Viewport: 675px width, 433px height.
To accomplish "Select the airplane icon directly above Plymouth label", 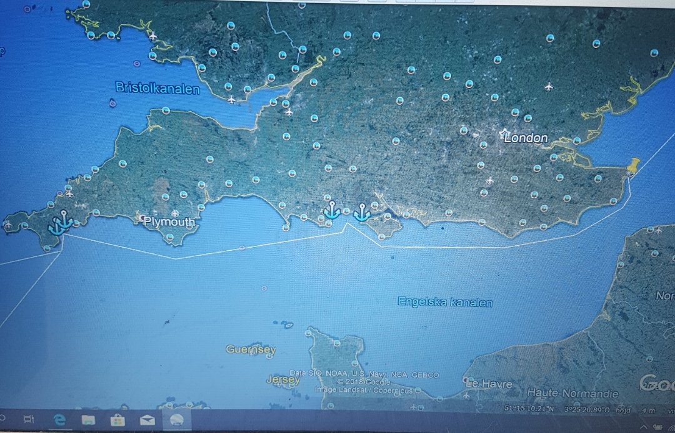I will 174,213.
